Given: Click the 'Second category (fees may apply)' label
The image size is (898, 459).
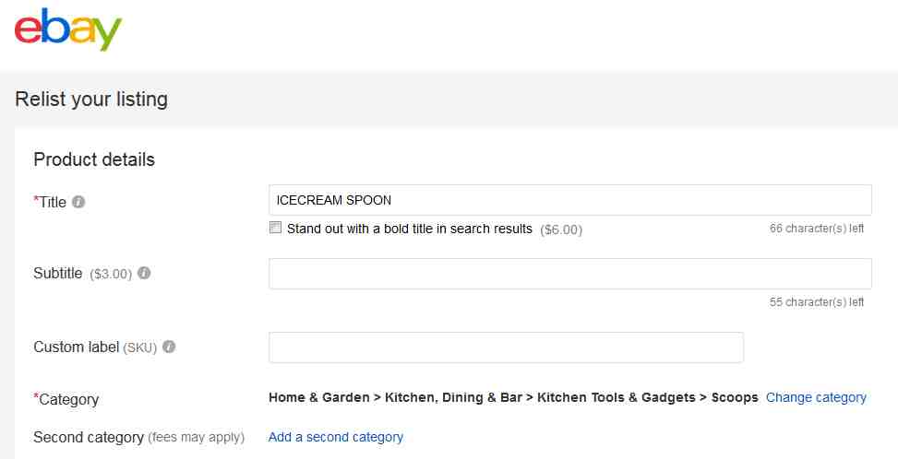Looking at the screenshot, I should tap(138, 438).
